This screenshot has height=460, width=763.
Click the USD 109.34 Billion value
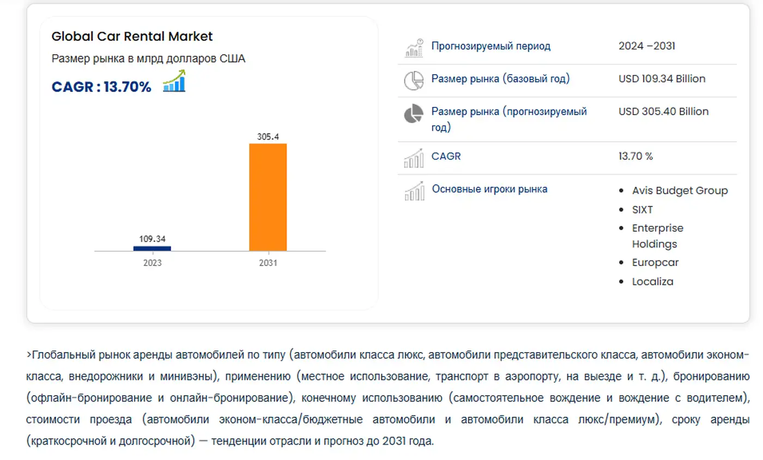coord(662,78)
